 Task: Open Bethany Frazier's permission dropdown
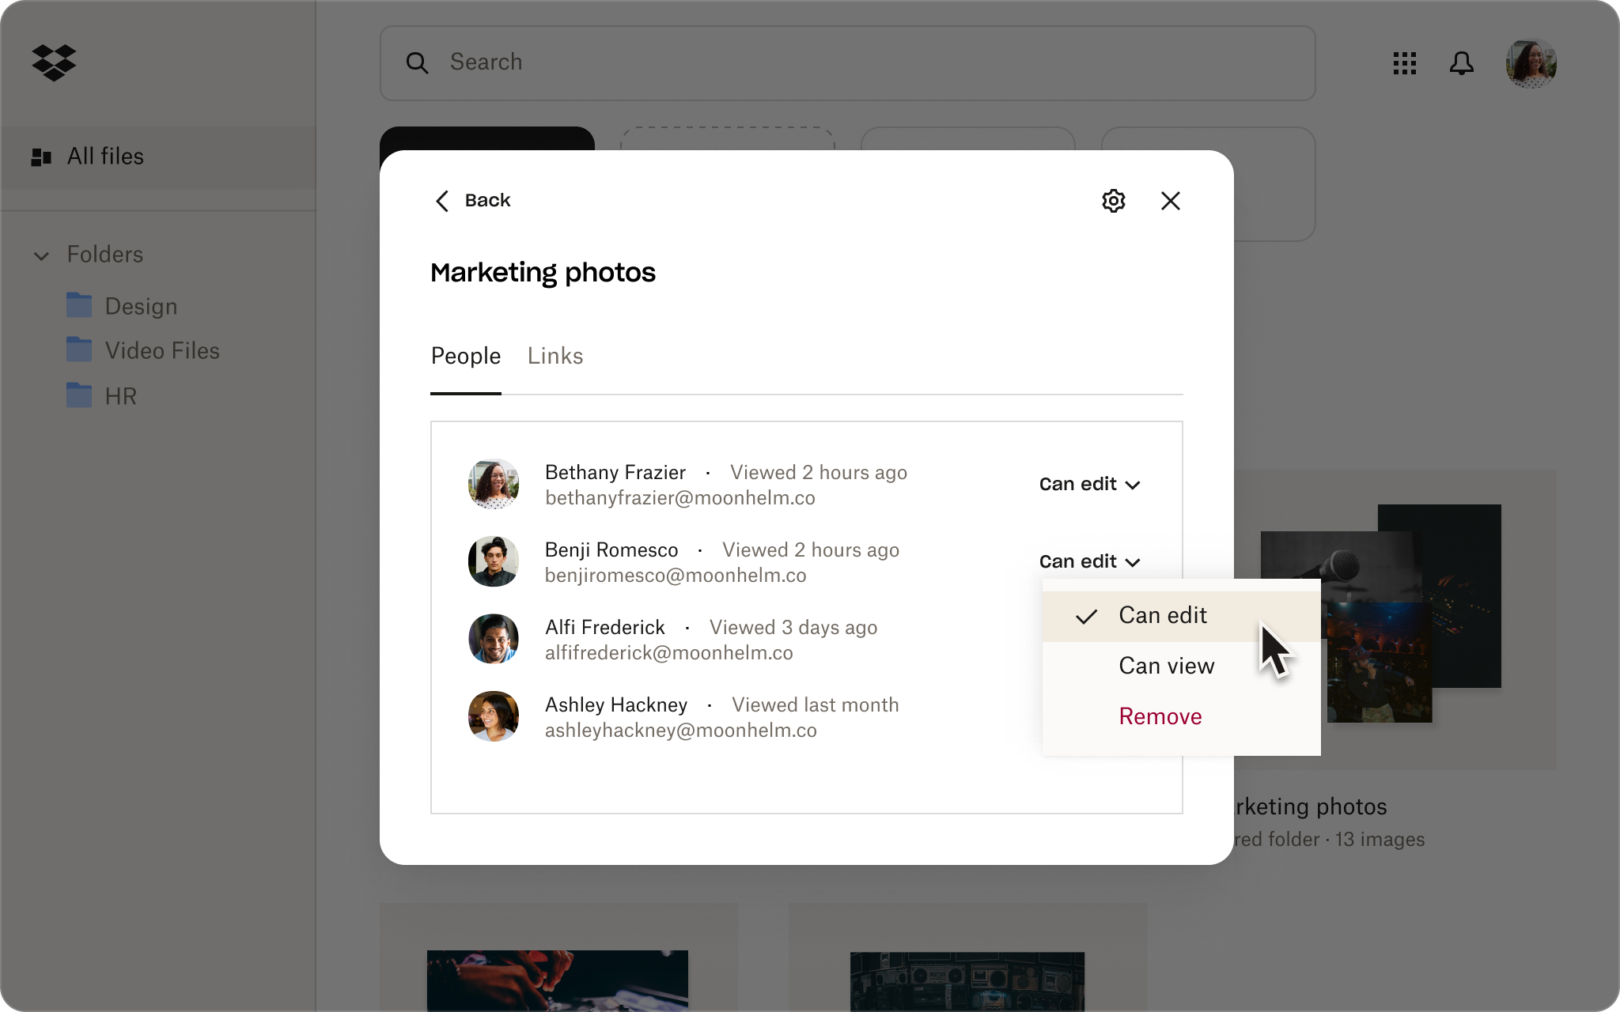point(1090,484)
